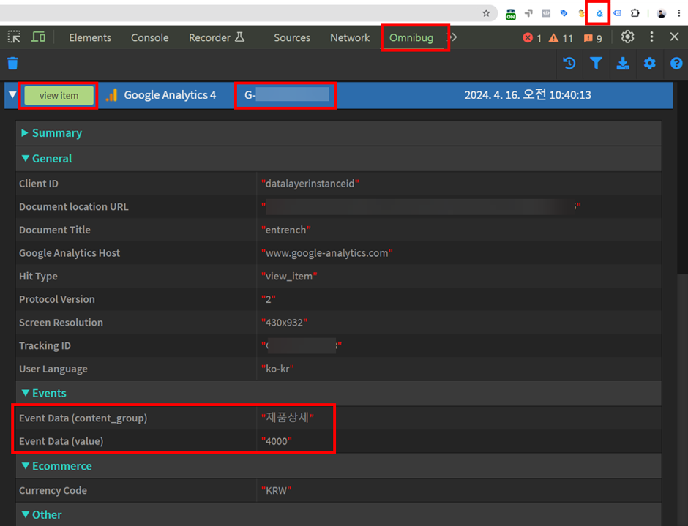Open the Sources tab
Viewport: 688px width, 526px height.
pyautogui.click(x=292, y=38)
